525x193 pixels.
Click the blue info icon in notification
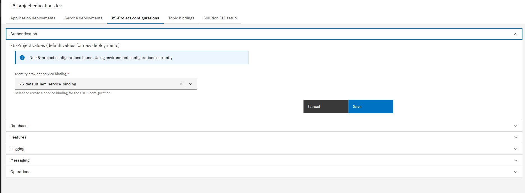(22, 58)
